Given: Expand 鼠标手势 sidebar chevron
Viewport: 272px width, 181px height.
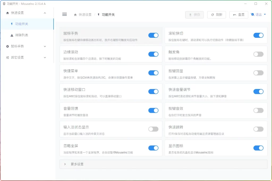Looking at the screenshot, I should [45, 47].
